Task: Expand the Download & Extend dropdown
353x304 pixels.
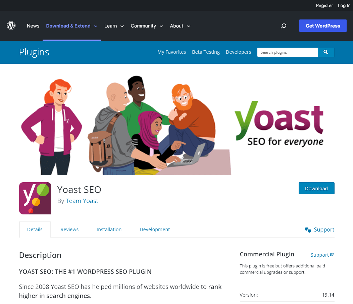Action: tap(95, 26)
